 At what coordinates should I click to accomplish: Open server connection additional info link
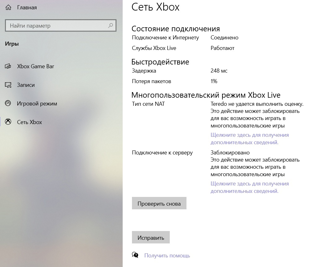point(249,187)
